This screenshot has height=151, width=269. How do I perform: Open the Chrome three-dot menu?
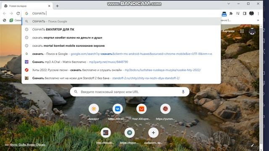[258, 13]
